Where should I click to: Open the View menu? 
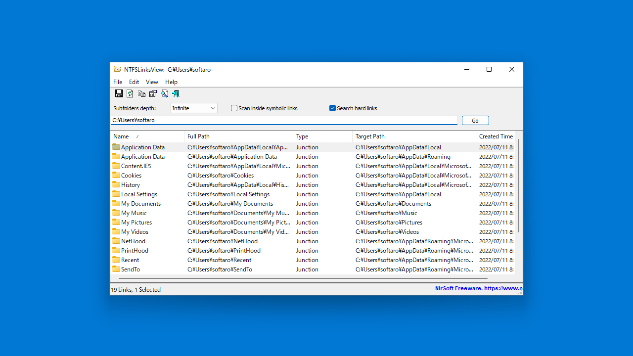152,82
